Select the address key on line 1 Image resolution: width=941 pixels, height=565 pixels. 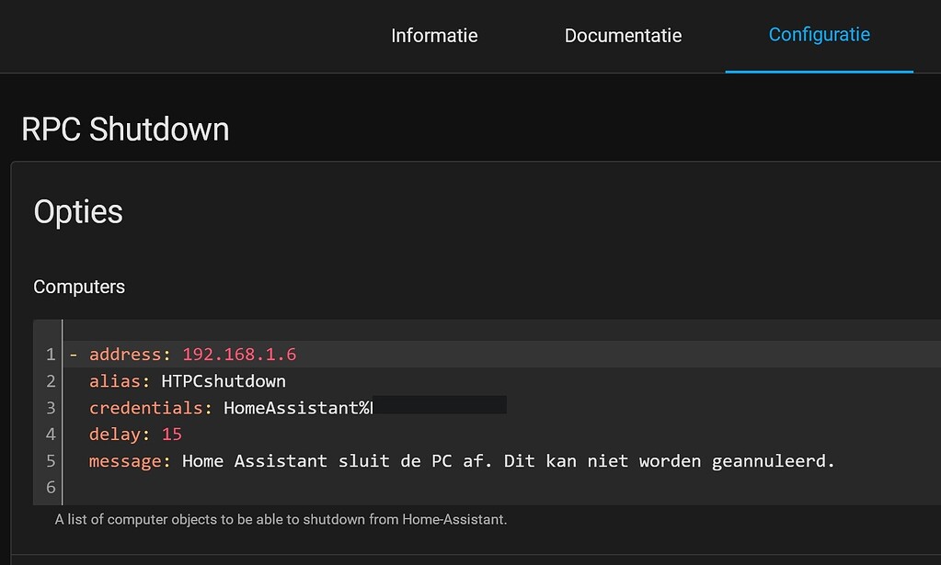[x=126, y=354]
